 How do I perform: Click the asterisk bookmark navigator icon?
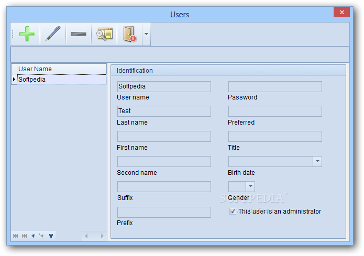[x=33, y=236]
